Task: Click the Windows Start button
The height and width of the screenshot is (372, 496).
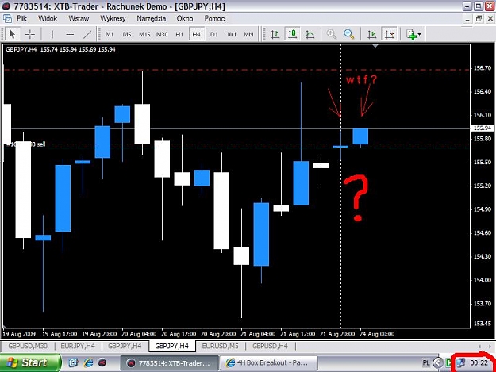Action: click(x=30, y=362)
